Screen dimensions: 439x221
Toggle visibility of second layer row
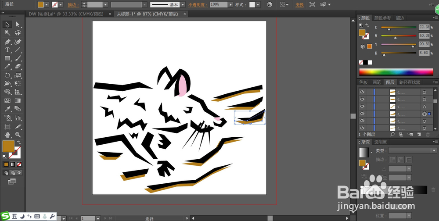click(x=362, y=99)
